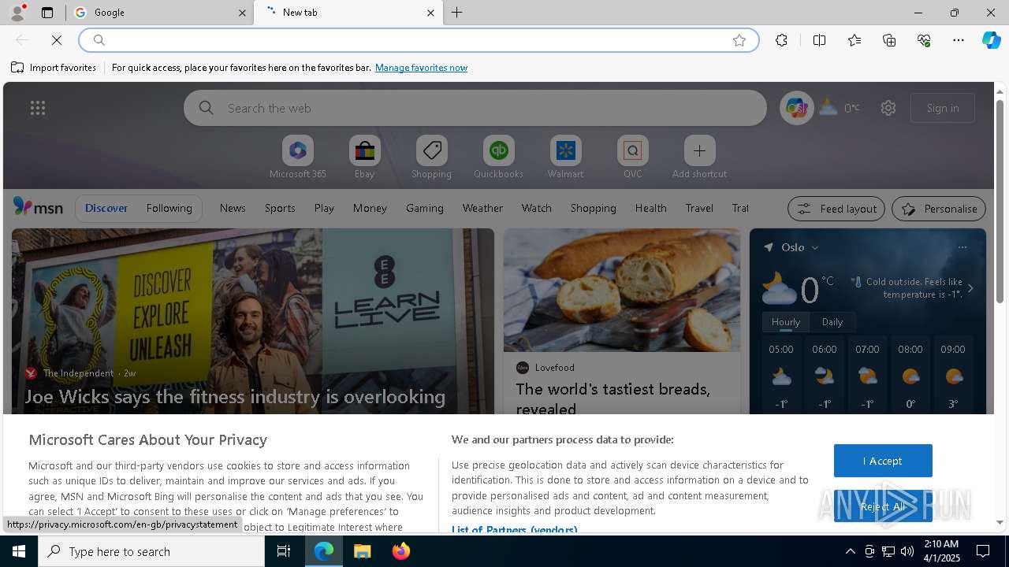
Task: Add a new shortcut tile
Action: click(x=699, y=157)
